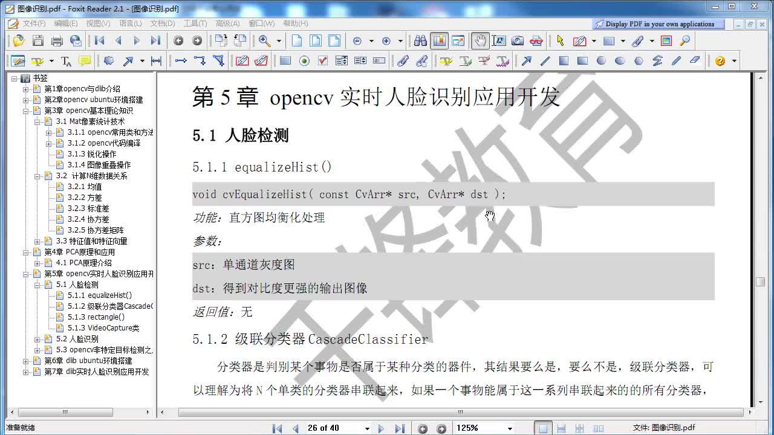Image resolution: width=774 pixels, height=435 pixels.
Task: Select the Strikeout text markup tool
Action: click(x=484, y=61)
